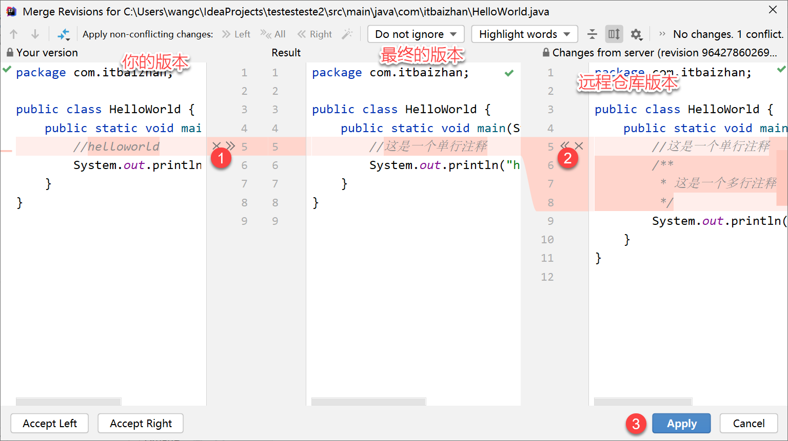The width and height of the screenshot is (788, 441).
Task: Click the magic wand resolve conflicts icon
Action: pos(347,34)
